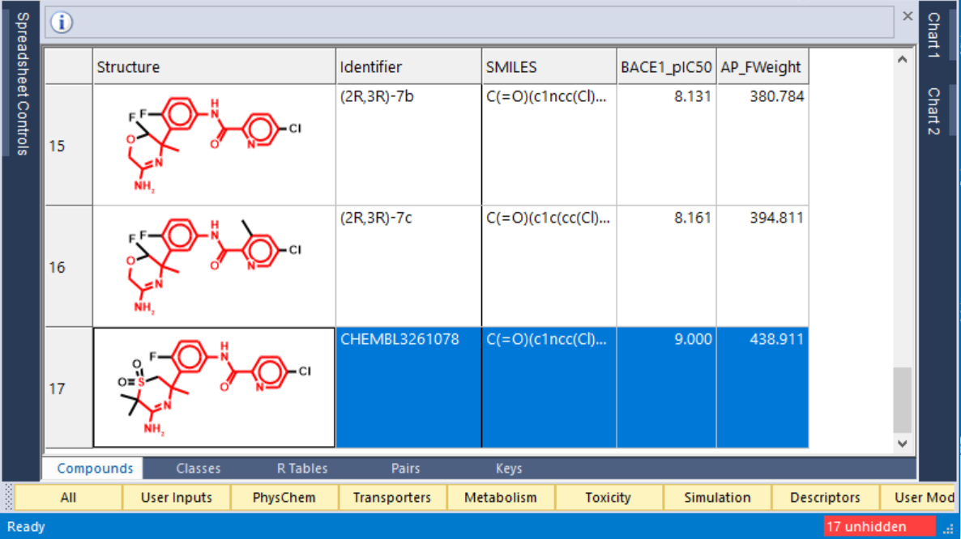Select row header 17
The width and height of the screenshot is (961, 539).
pos(69,388)
